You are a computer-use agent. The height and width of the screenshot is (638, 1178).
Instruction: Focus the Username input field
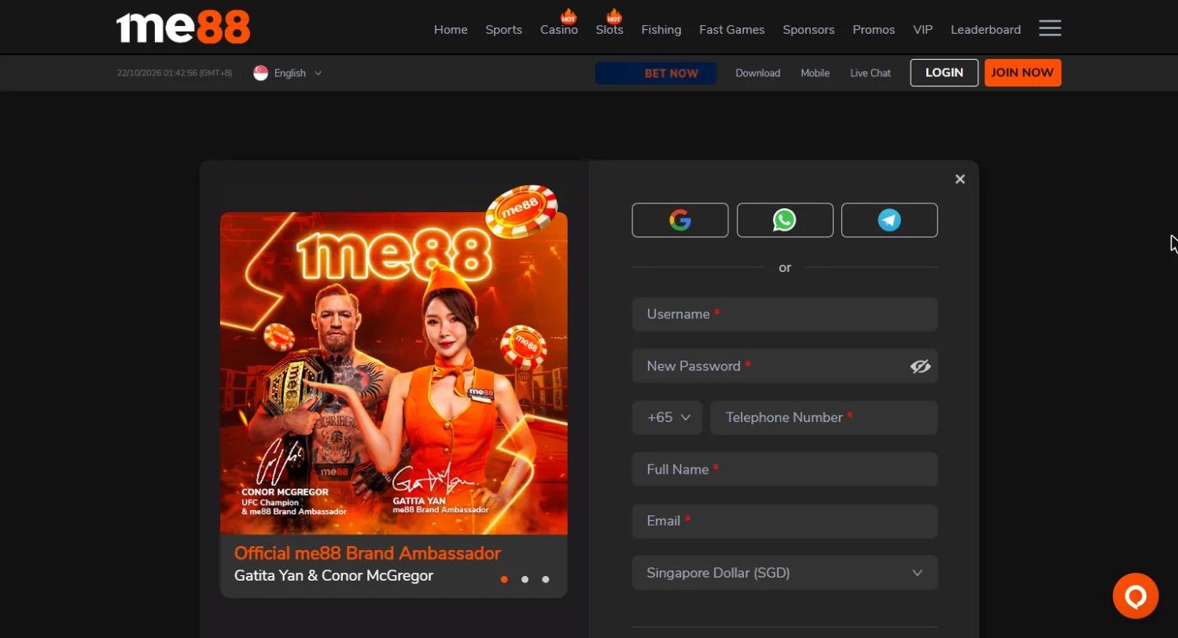785,314
